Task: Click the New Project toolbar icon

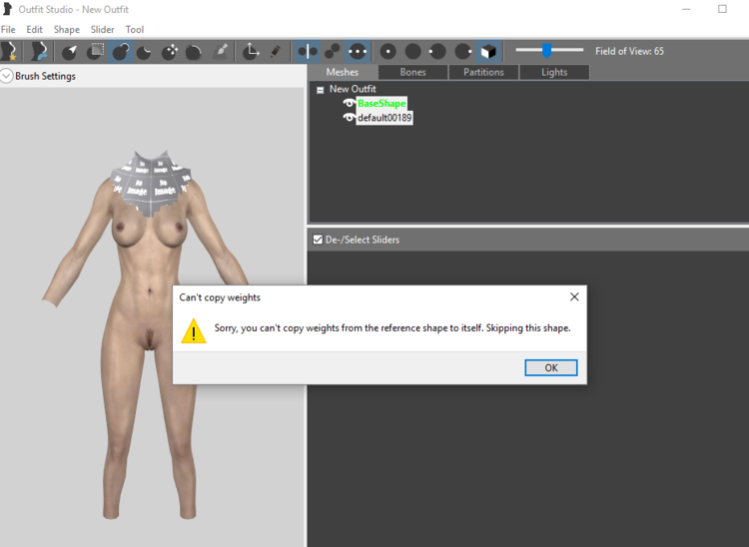Action: [10, 51]
